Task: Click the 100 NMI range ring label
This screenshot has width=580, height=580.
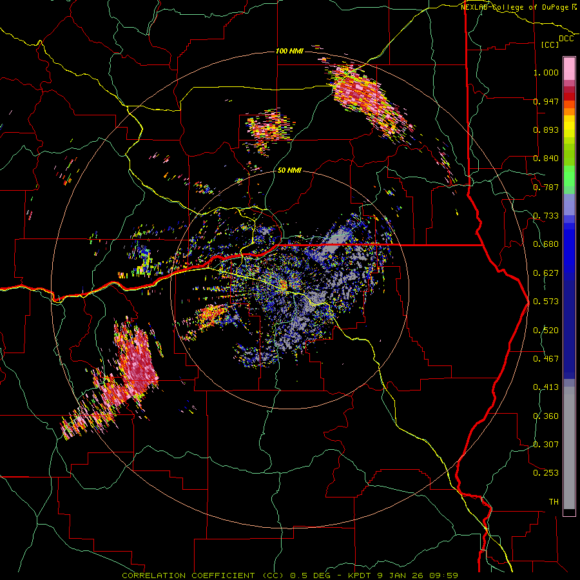Action: click(289, 51)
